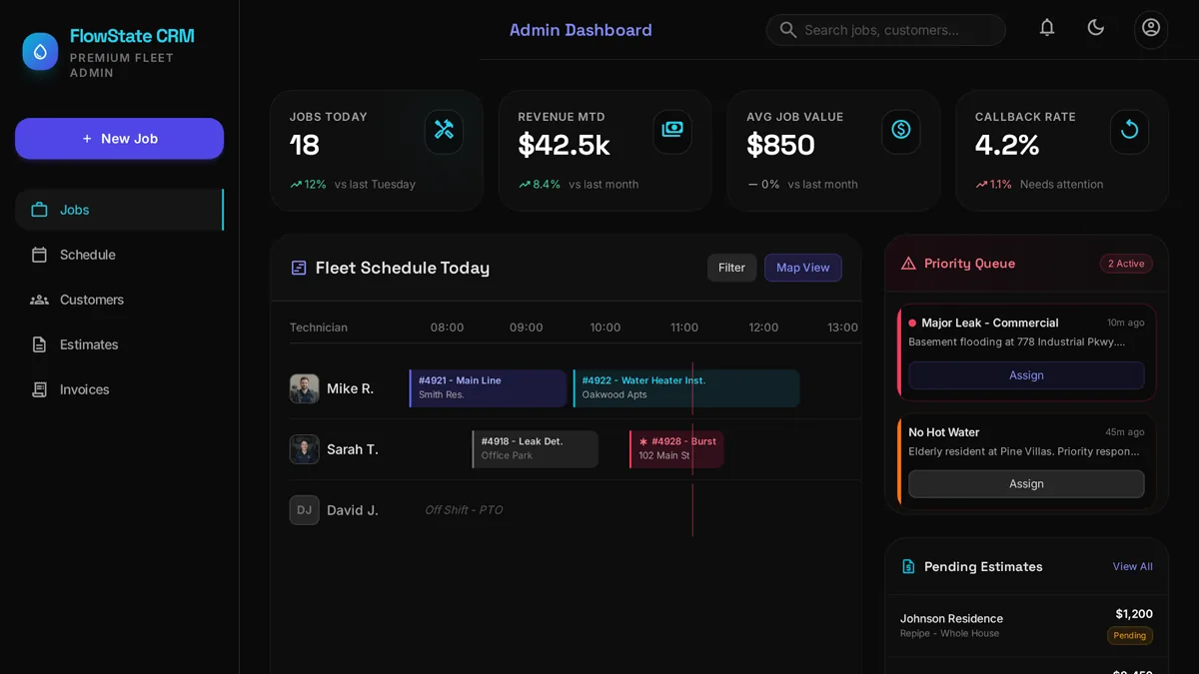Click the No Hot Water title

click(x=944, y=432)
